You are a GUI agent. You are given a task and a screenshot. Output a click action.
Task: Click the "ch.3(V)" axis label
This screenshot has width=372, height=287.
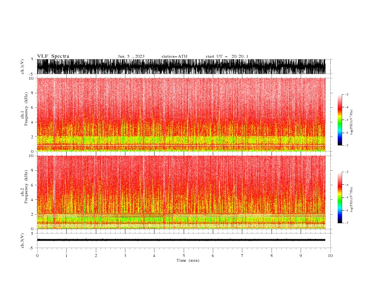pos(23,241)
